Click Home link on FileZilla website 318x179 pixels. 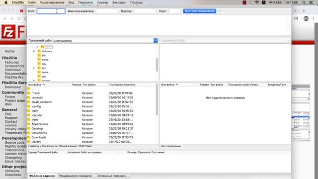click(x=9, y=51)
